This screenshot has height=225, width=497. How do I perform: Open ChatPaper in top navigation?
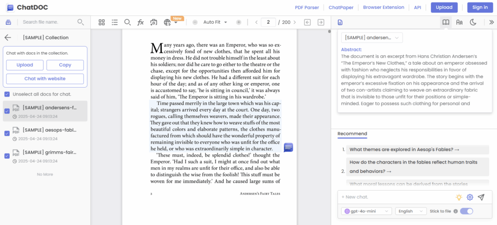341,8
